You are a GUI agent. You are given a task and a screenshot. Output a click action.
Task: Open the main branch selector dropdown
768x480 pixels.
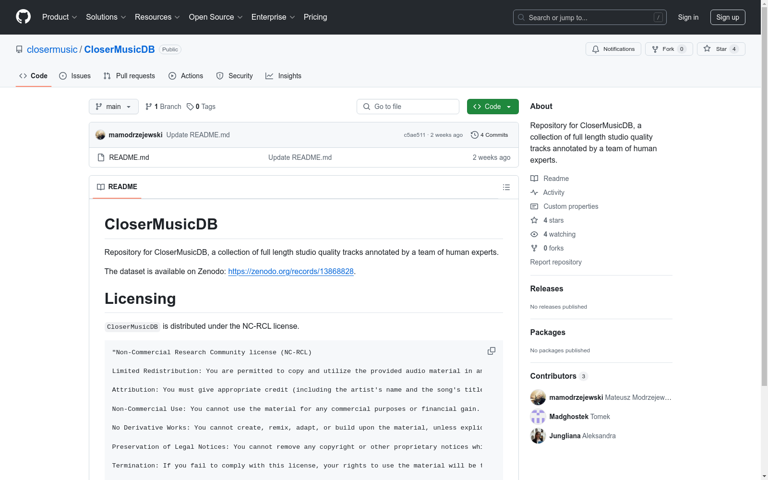(x=114, y=107)
